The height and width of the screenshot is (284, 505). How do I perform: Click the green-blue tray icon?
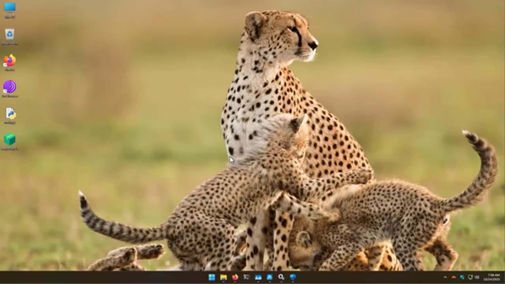462,277
